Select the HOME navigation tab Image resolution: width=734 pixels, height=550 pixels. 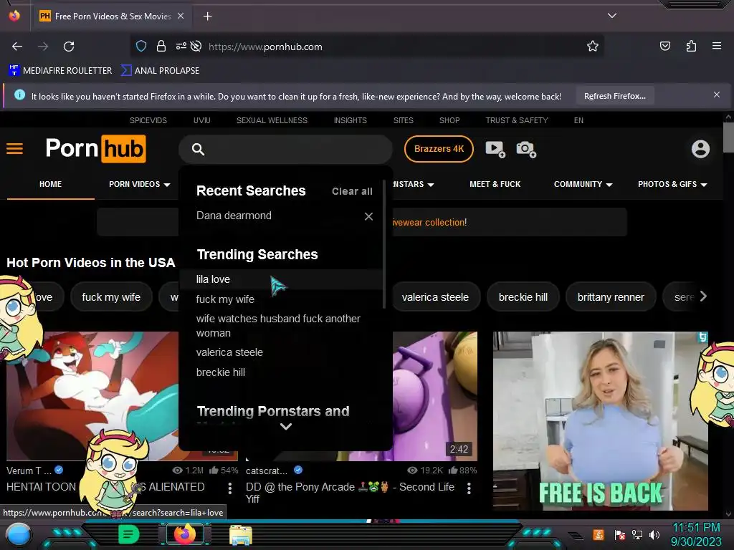51,184
